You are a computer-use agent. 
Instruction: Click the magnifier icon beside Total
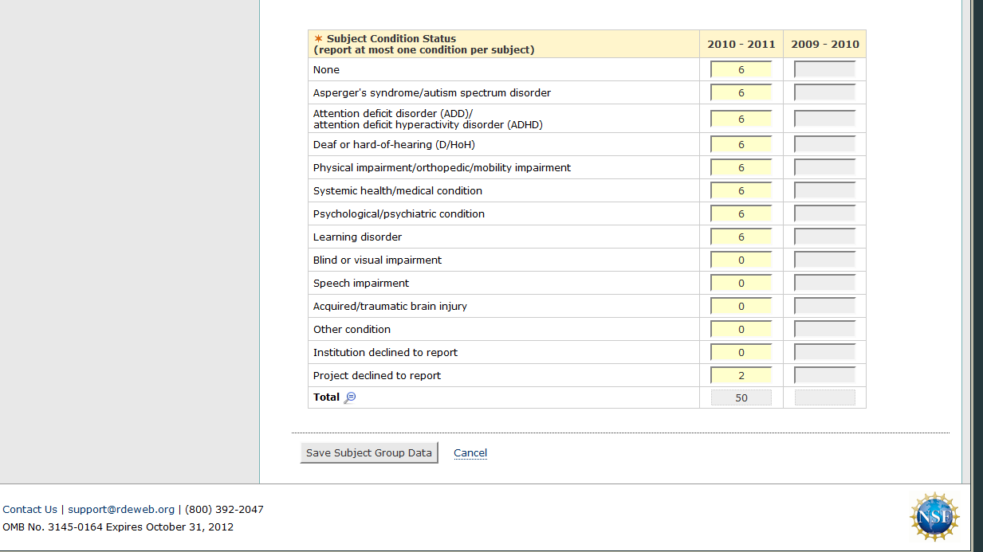coord(349,397)
